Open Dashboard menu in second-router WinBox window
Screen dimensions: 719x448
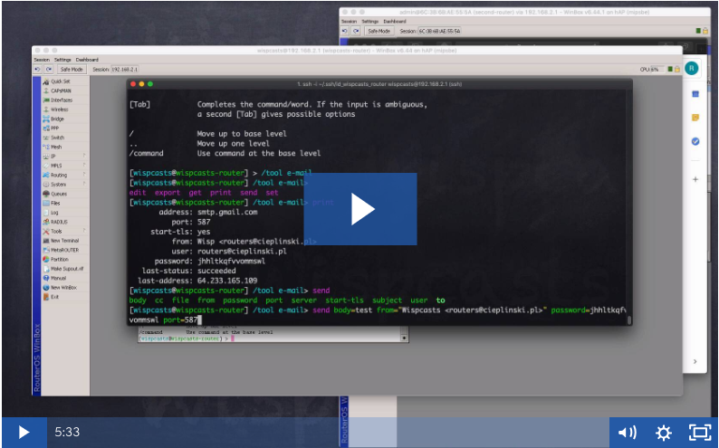pyautogui.click(x=395, y=22)
